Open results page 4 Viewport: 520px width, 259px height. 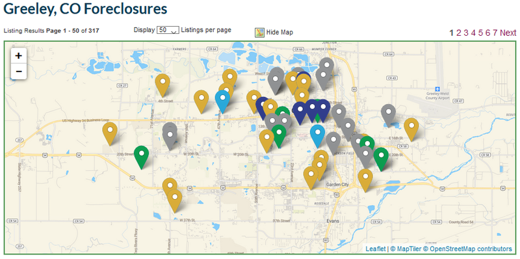[x=473, y=33]
